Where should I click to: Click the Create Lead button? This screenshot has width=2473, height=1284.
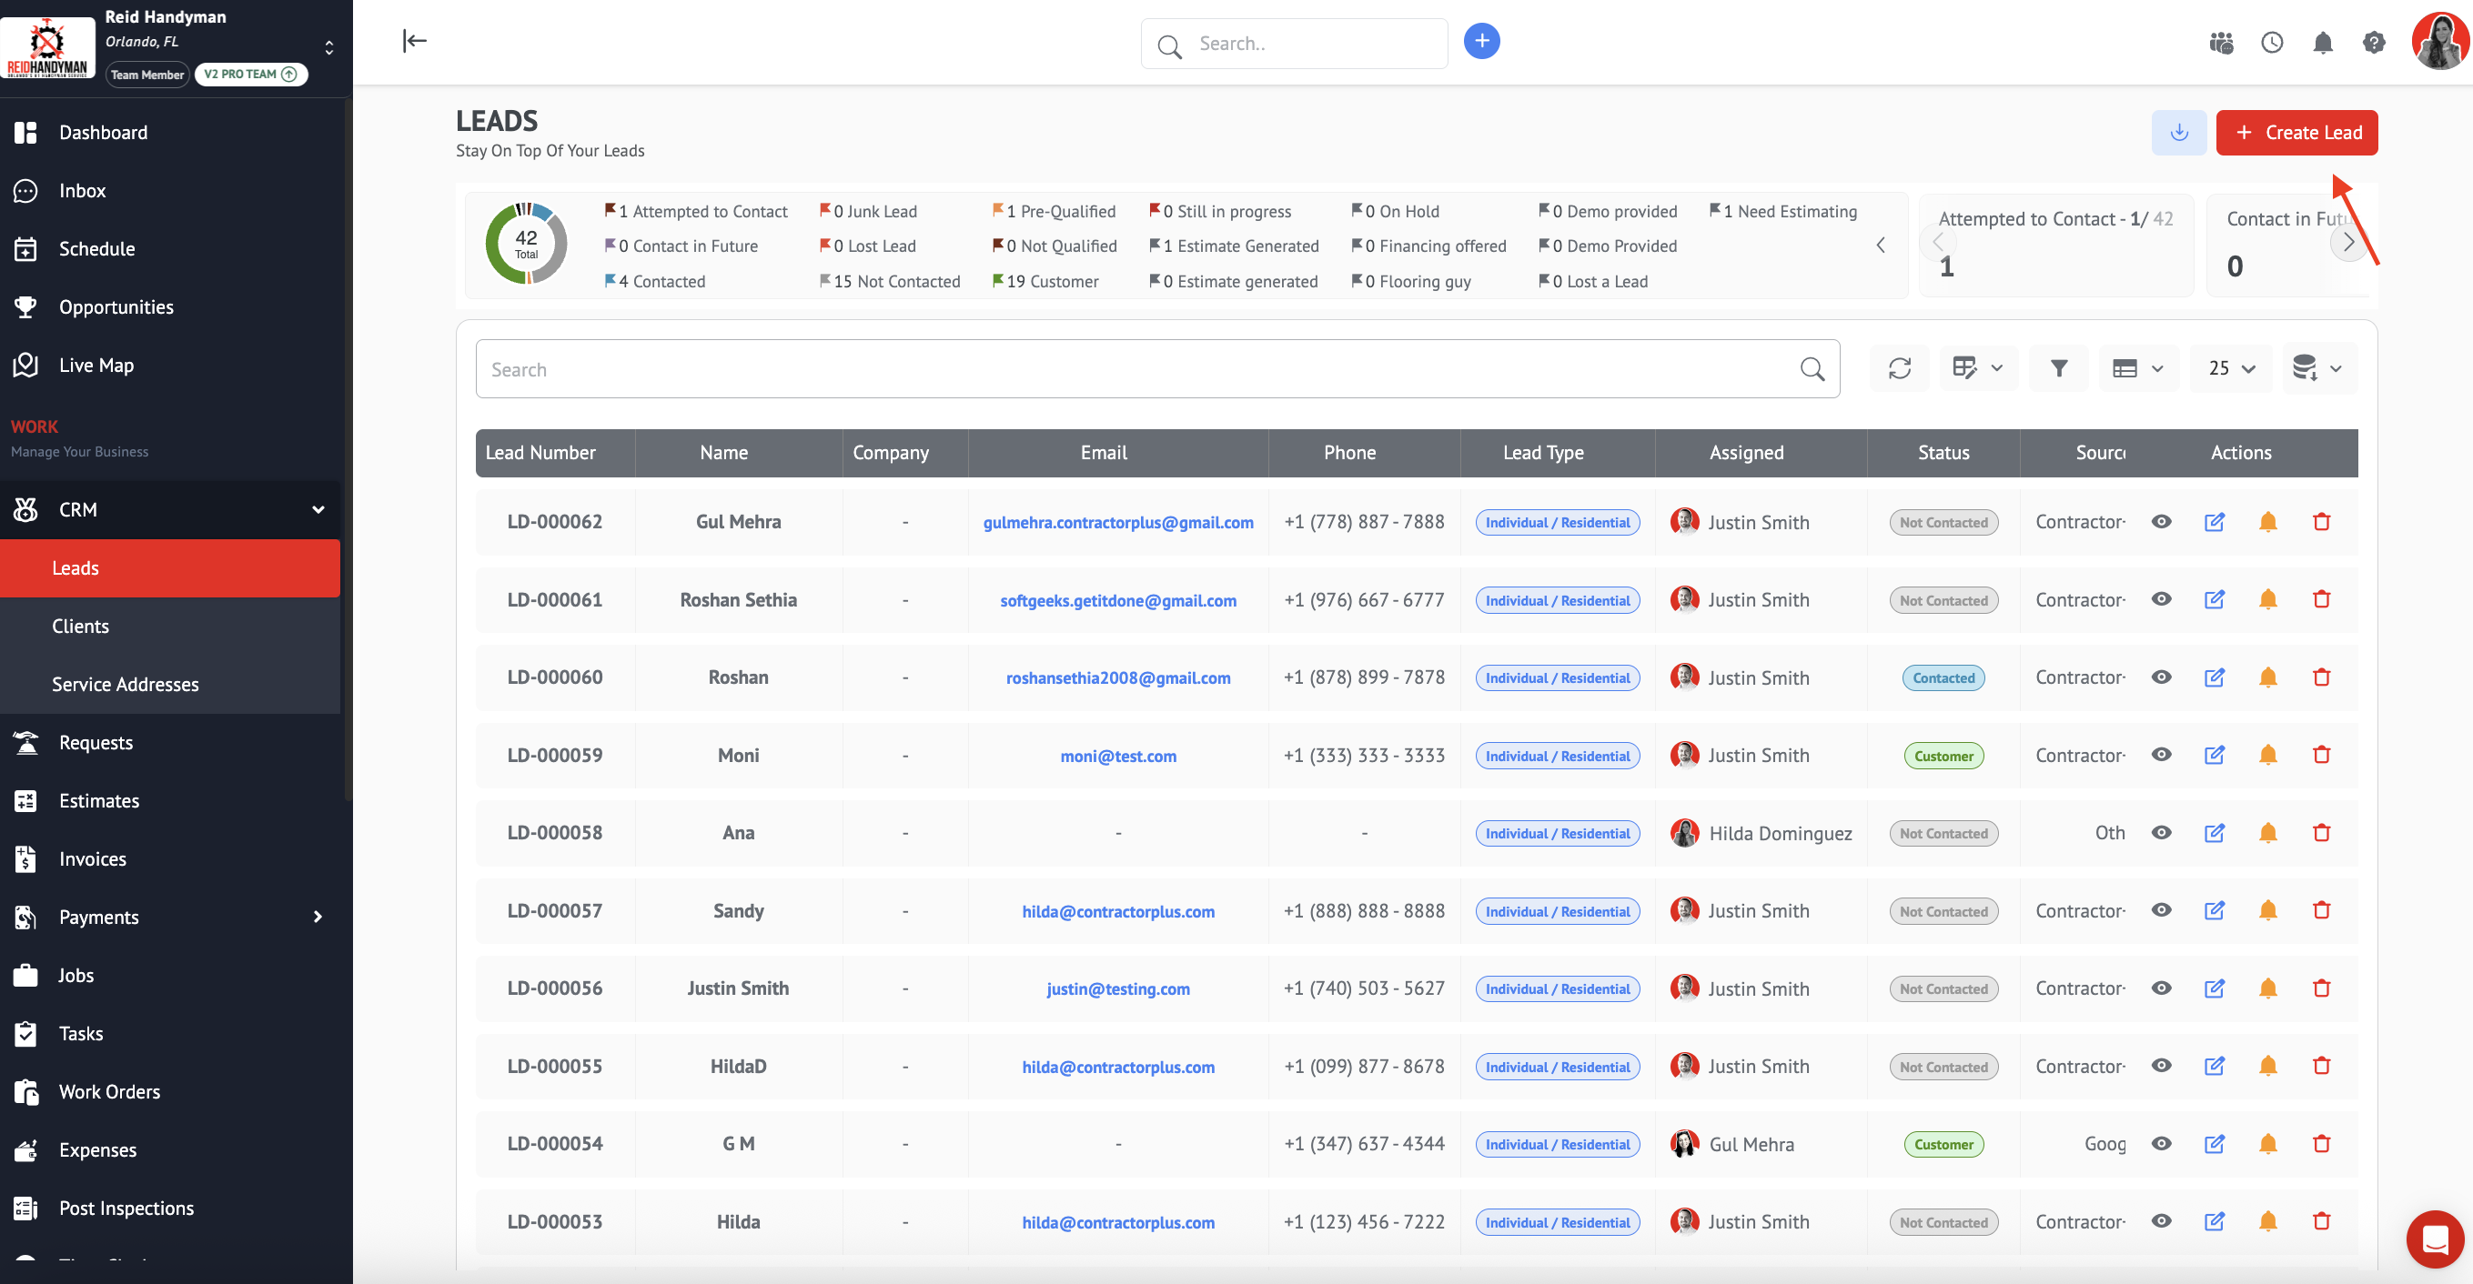pos(2296,133)
